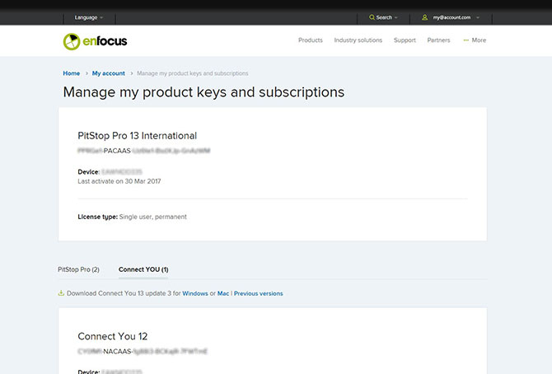Go to the Support page
552x374 pixels.
click(405, 40)
